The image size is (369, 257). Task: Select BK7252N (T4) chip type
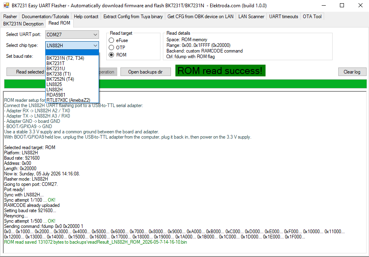72,79
